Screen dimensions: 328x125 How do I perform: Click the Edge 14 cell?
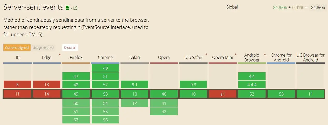(x=47, y=94)
